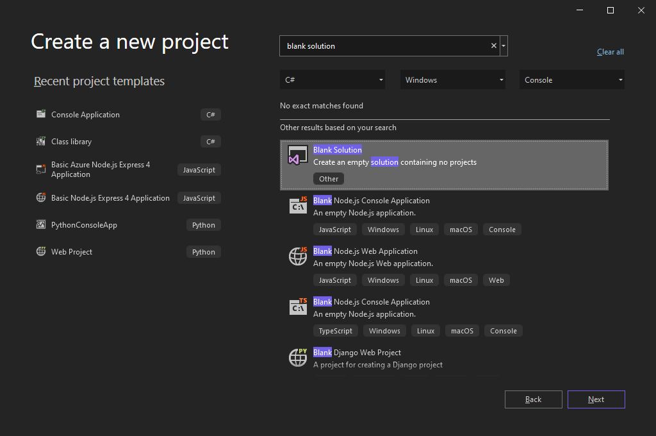Click the PythonConsoleApp icon in recent templates
Image resolution: width=656 pixels, height=436 pixels.
pyautogui.click(x=41, y=225)
